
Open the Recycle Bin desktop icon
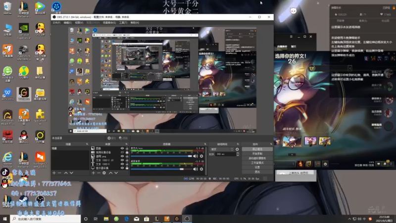click(7, 8)
